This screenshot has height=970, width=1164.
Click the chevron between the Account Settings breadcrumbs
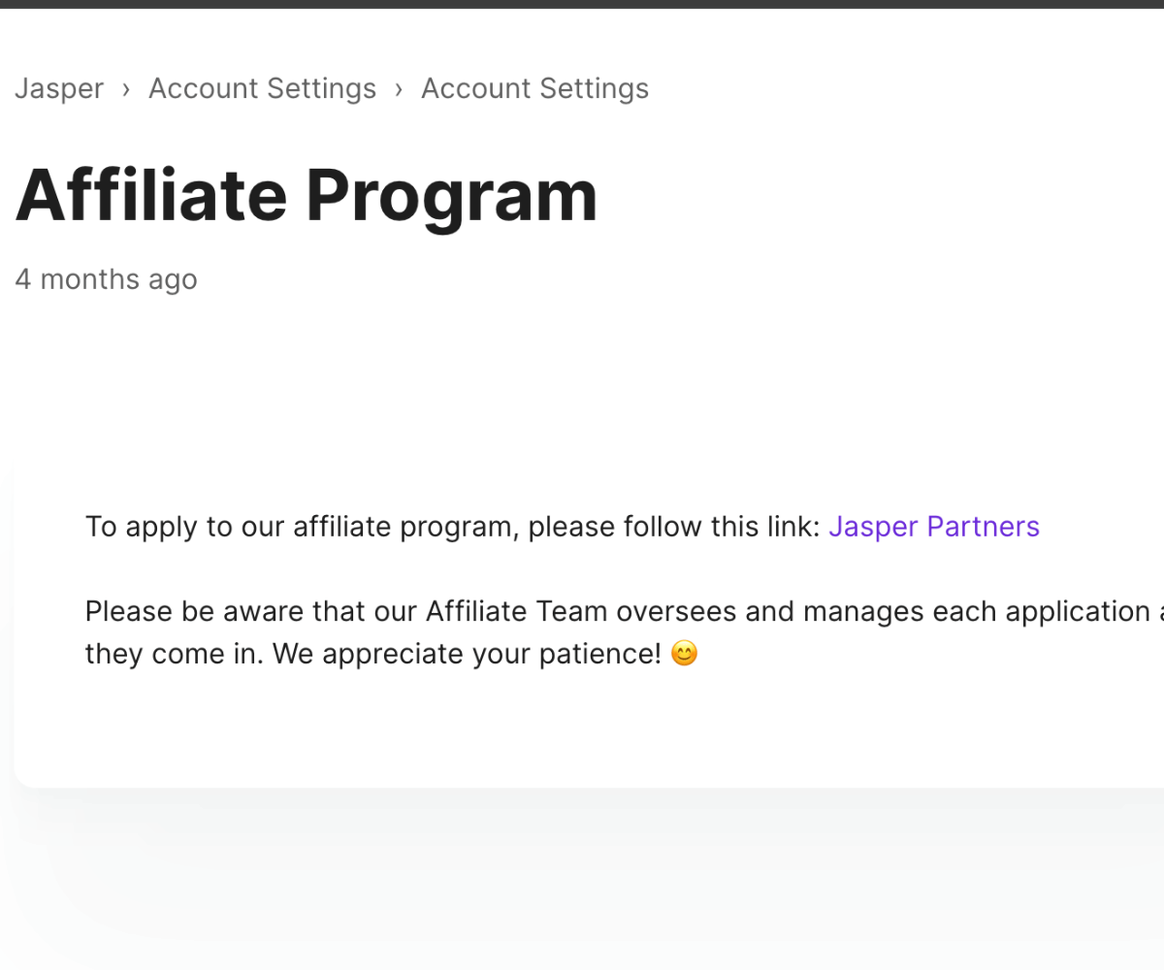pos(399,89)
